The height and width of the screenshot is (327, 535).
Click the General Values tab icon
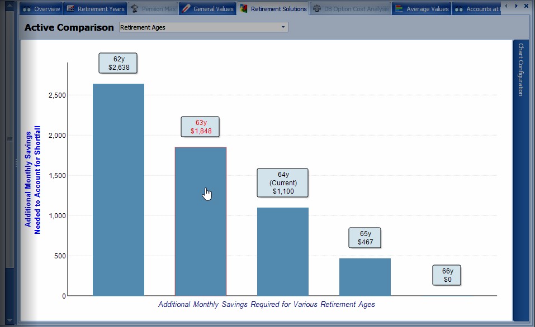186,9
